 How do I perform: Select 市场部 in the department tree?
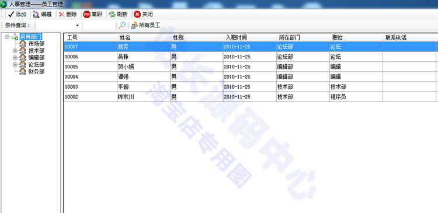point(36,44)
